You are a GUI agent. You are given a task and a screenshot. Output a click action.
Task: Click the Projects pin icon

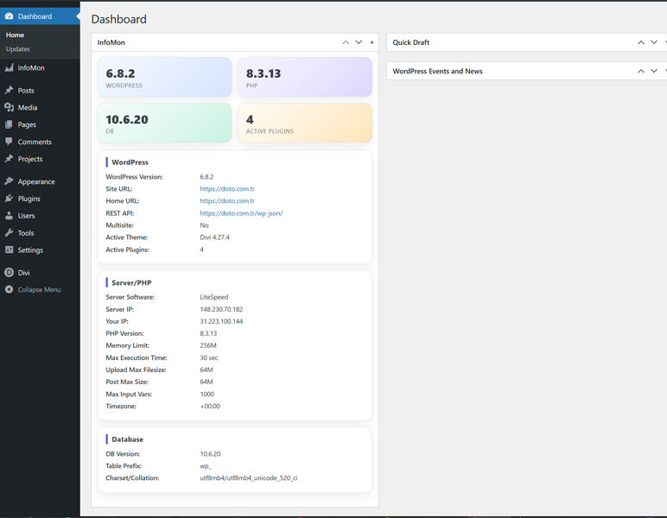coord(9,159)
